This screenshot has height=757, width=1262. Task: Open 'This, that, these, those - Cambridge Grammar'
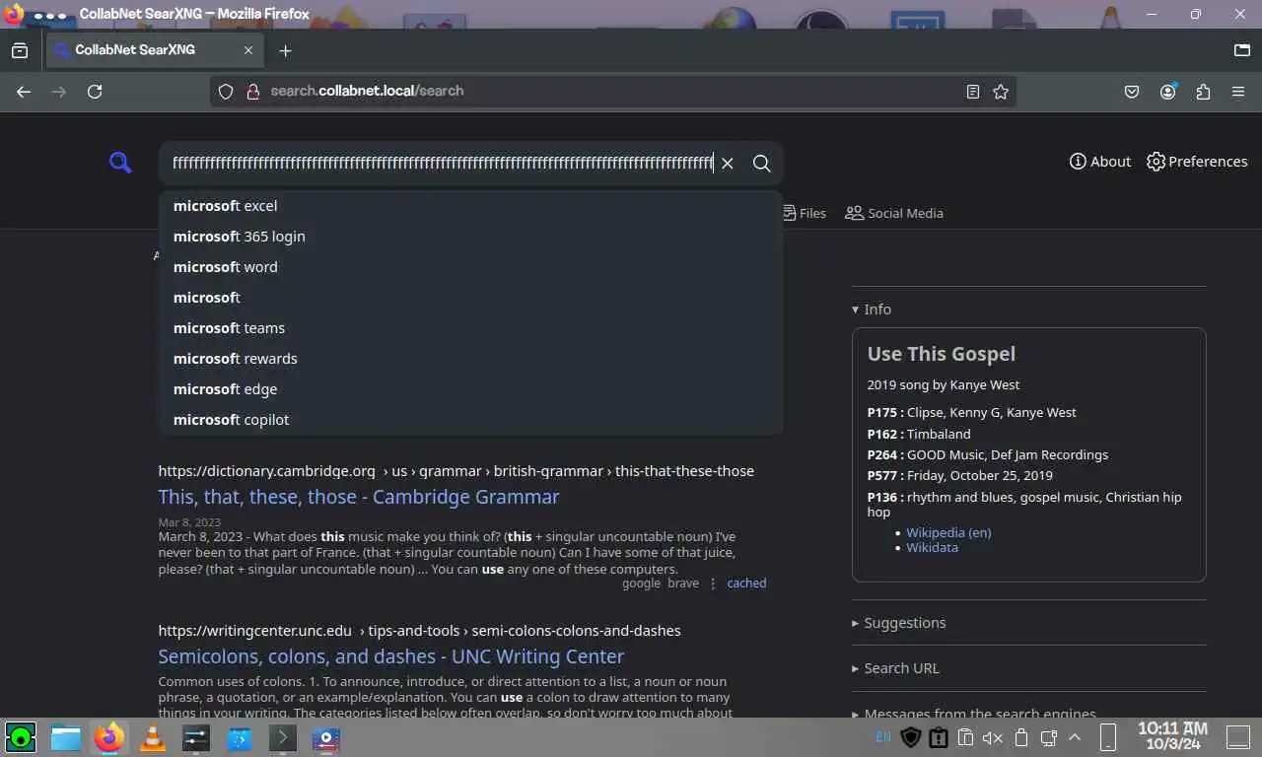coord(359,497)
